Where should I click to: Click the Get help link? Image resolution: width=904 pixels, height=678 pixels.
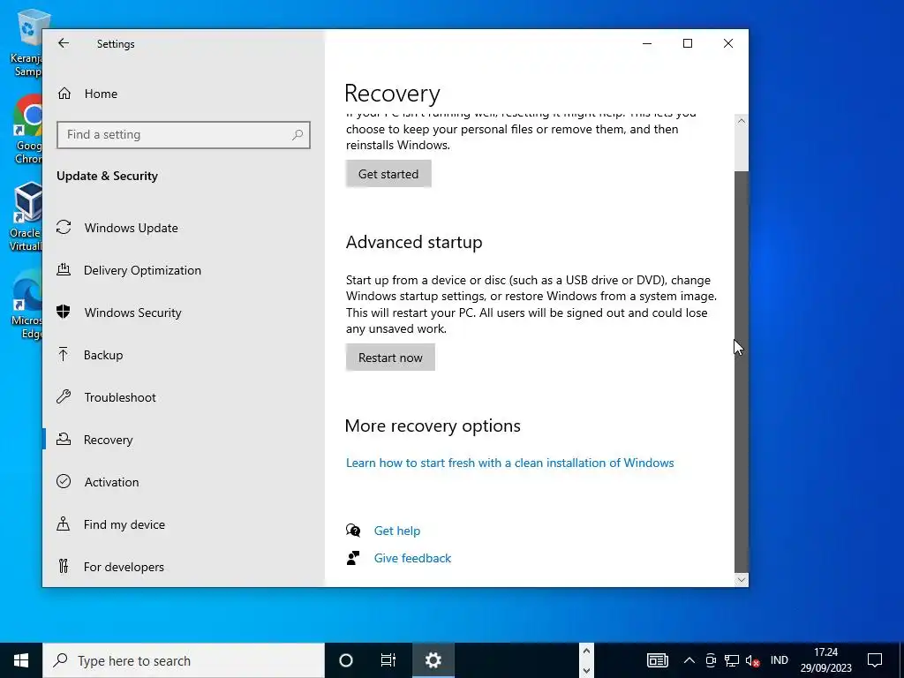coord(396,531)
